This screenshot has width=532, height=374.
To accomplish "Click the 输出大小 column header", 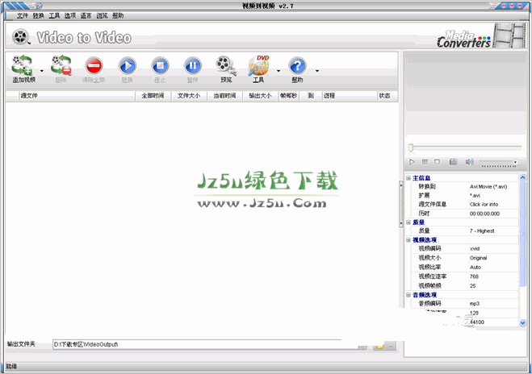I will point(260,96).
